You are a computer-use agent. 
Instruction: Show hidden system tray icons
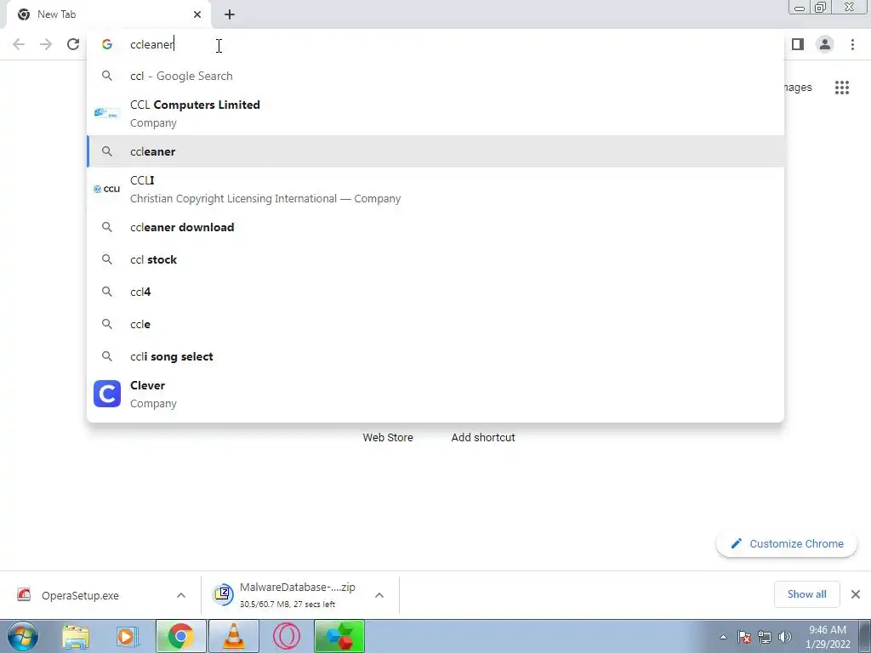coord(723,638)
